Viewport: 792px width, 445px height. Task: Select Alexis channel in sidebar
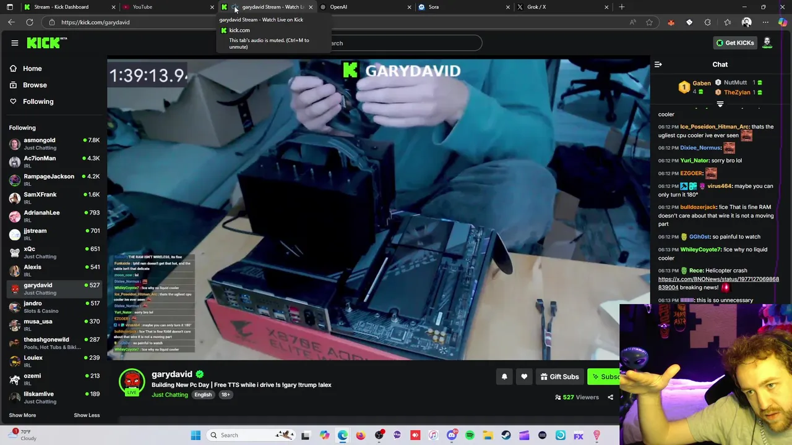(54, 271)
